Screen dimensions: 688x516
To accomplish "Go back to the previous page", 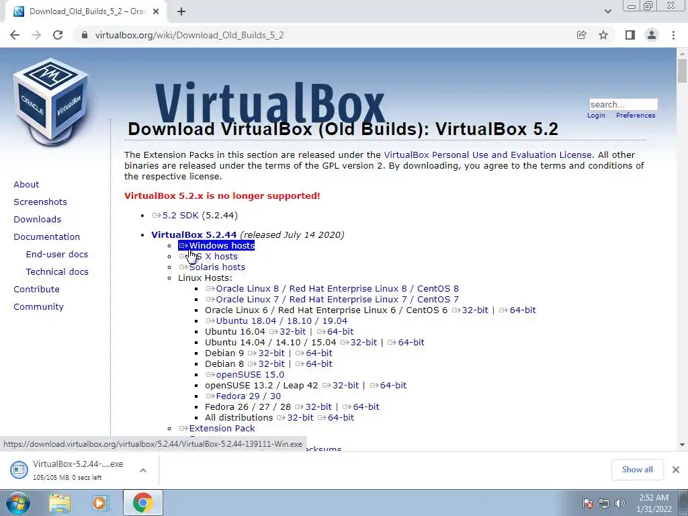I will click(x=15, y=35).
